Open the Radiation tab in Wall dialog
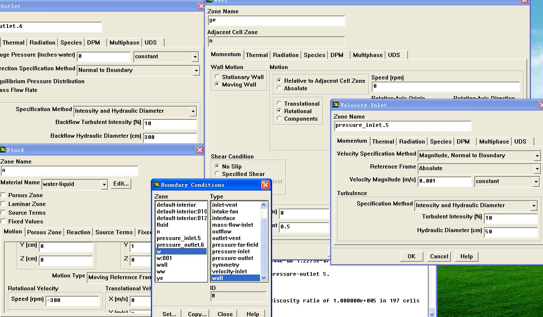 tap(285, 55)
